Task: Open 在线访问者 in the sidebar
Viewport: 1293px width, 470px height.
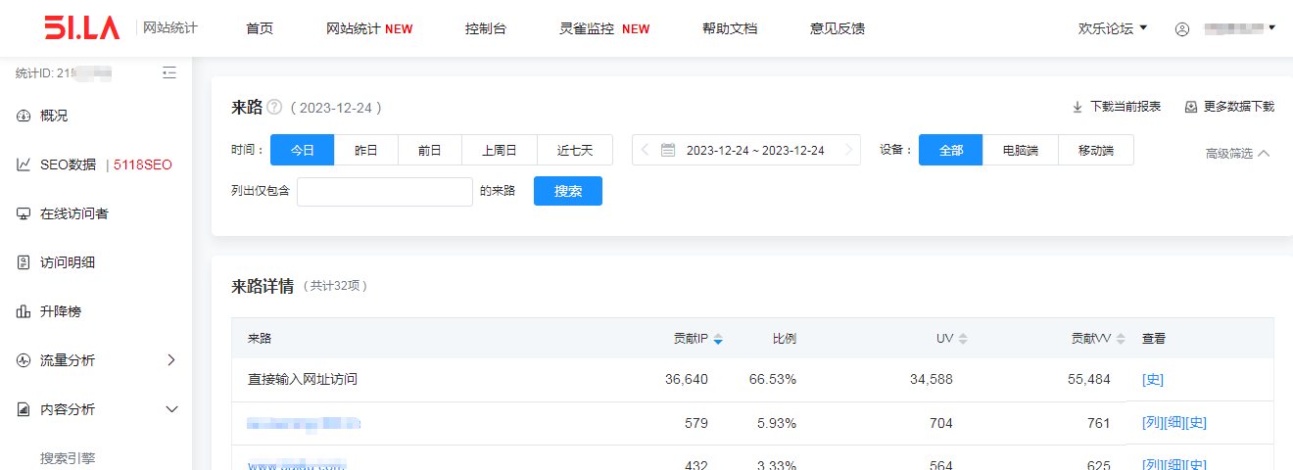Action: (74, 213)
